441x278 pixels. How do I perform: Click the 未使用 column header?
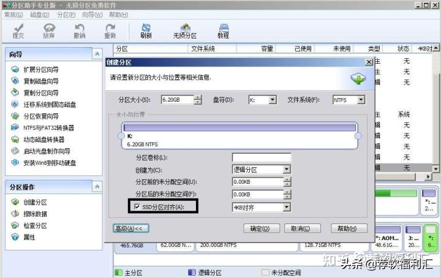[x=334, y=48]
